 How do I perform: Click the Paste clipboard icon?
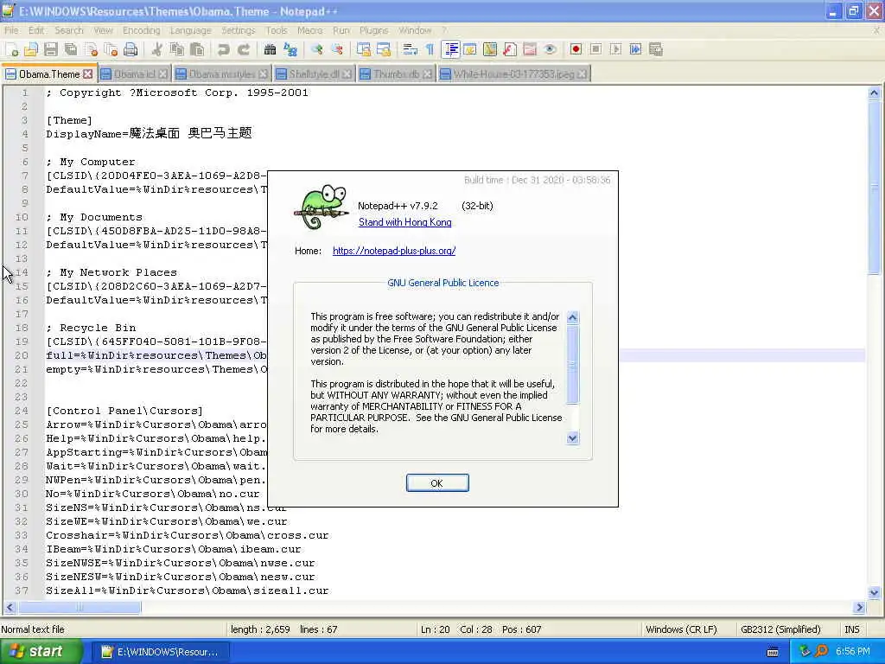pyautogui.click(x=197, y=49)
